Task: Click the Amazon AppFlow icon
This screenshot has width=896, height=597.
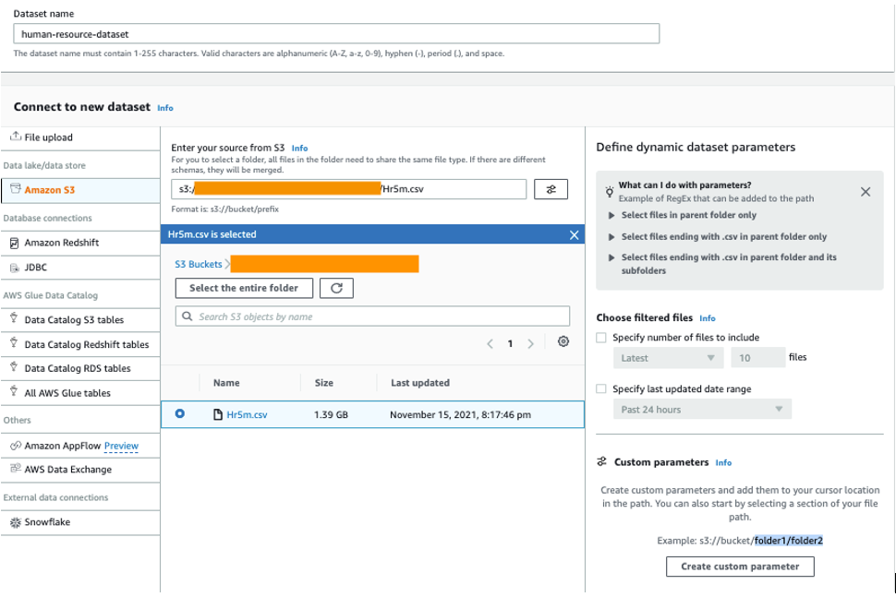Action: 16,445
